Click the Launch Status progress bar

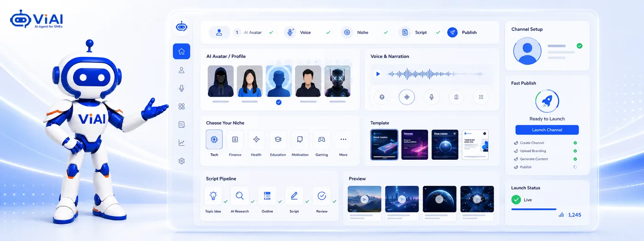[x=534, y=209]
